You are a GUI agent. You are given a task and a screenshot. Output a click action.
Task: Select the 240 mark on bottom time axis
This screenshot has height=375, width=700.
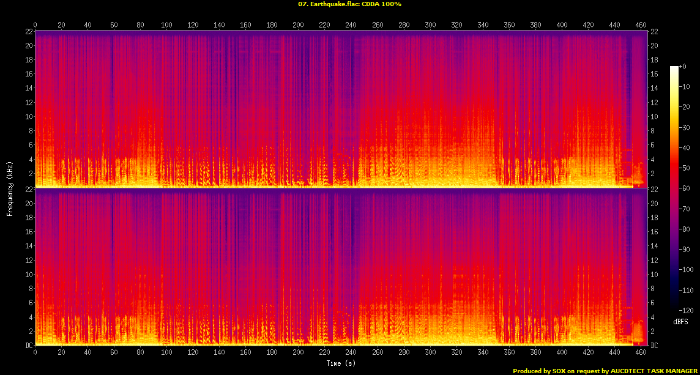tap(351, 352)
